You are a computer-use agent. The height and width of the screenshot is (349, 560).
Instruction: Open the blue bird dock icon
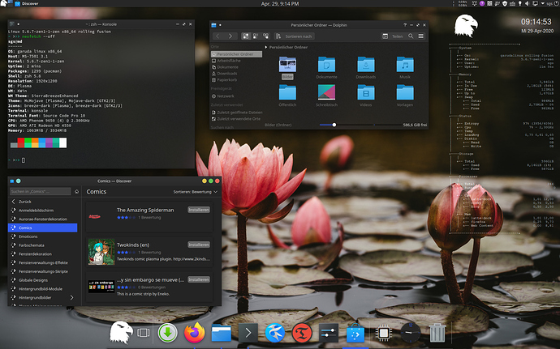(x=274, y=333)
